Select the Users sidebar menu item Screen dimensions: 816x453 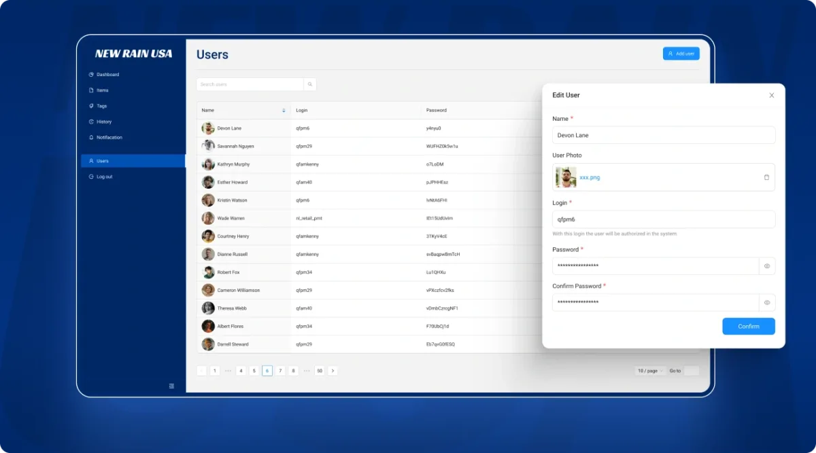point(133,161)
